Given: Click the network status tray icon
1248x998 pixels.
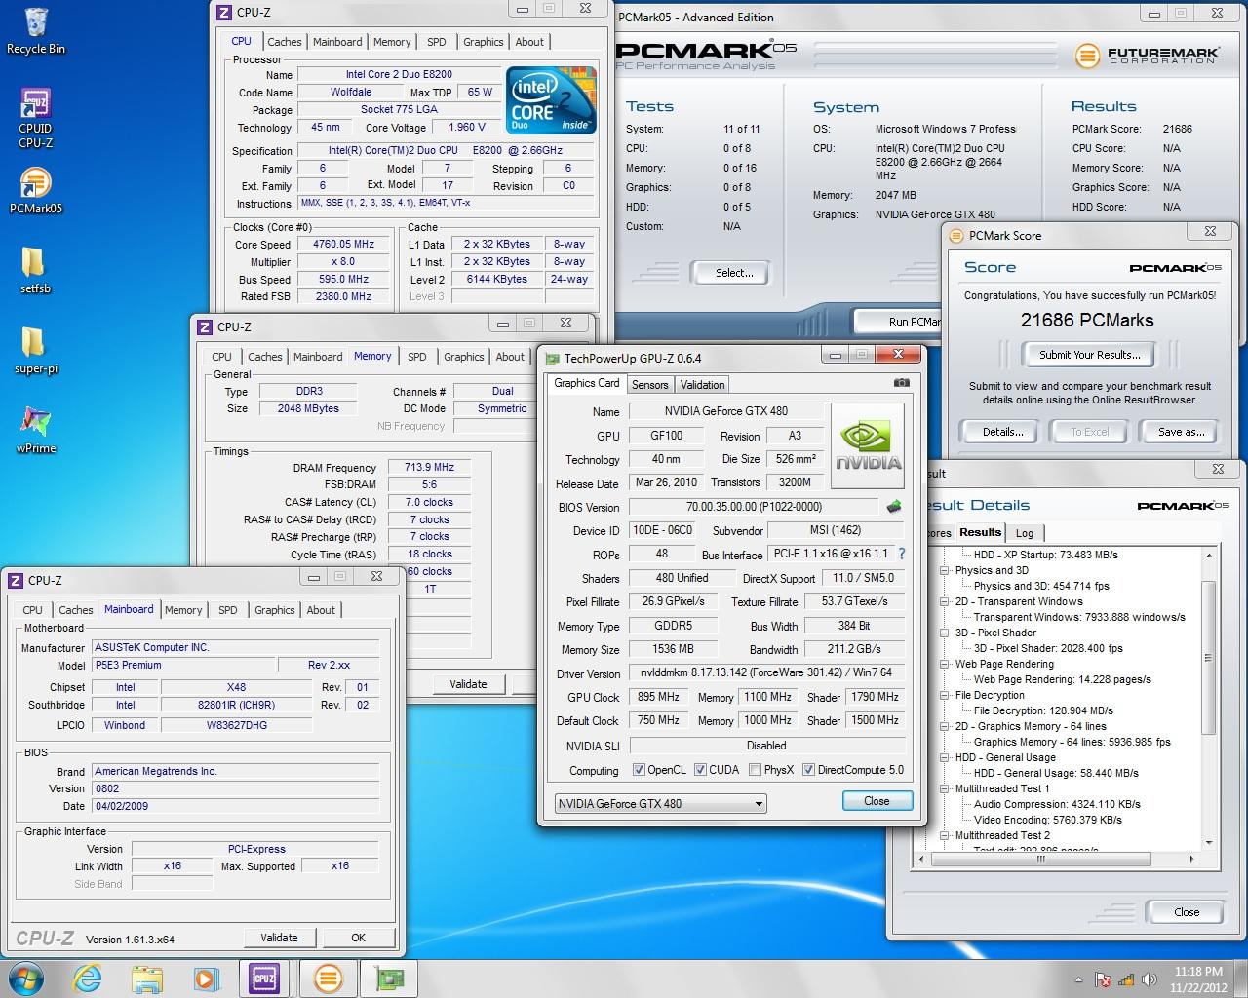Looking at the screenshot, I should (1126, 979).
